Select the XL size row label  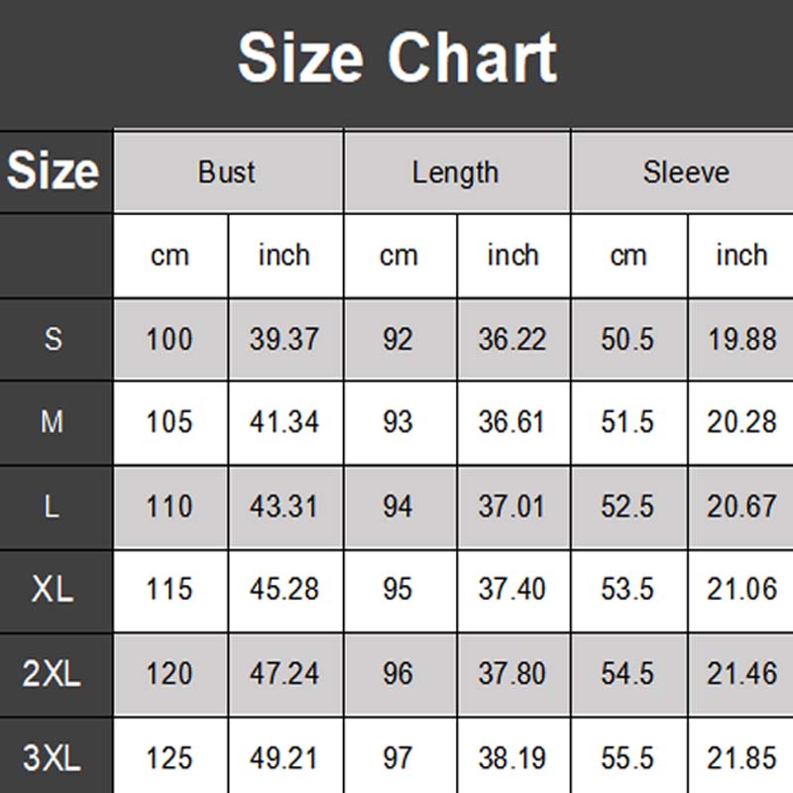(53, 590)
